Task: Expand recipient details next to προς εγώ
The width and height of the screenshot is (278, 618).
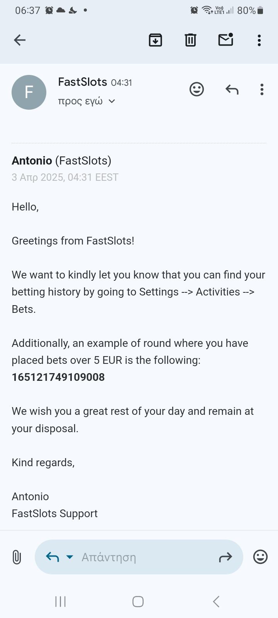Action: [x=112, y=101]
